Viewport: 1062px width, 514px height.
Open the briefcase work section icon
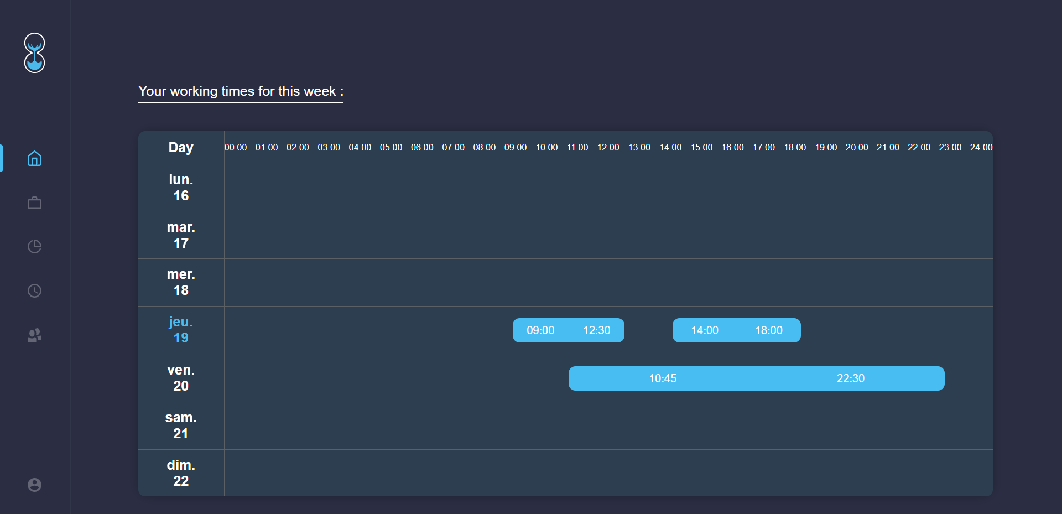pos(34,203)
